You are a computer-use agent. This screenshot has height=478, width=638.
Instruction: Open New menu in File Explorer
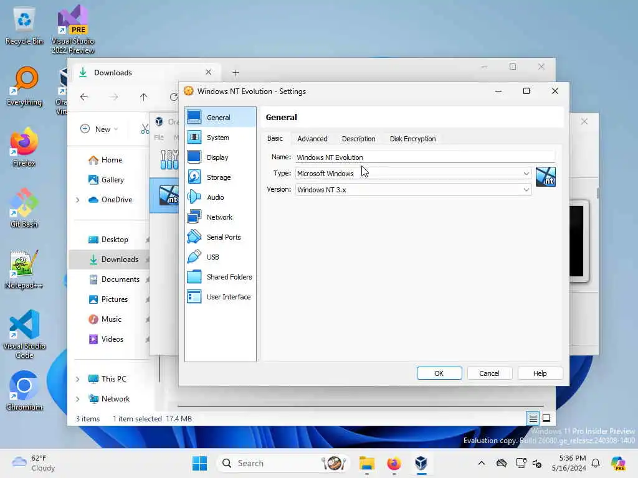[x=99, y=129]
